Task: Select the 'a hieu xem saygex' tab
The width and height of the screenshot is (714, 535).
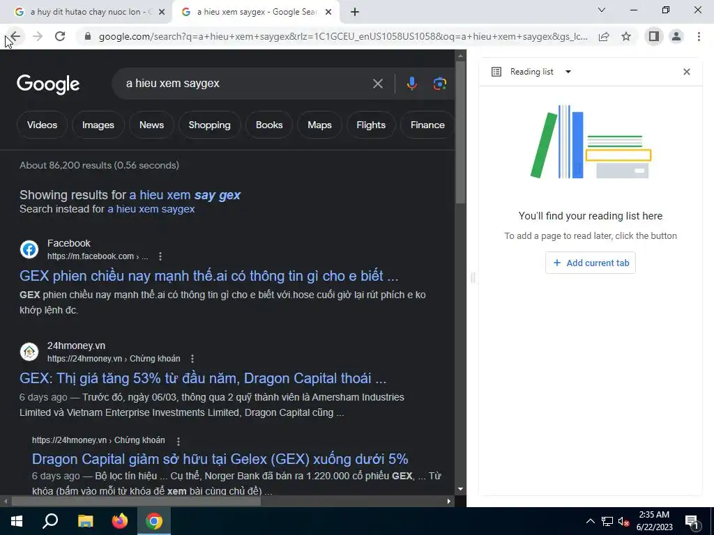Action: tap(255, 13)
